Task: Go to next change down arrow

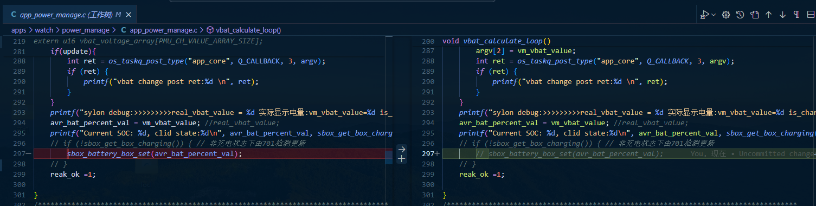Action: [x=782, y=15]
